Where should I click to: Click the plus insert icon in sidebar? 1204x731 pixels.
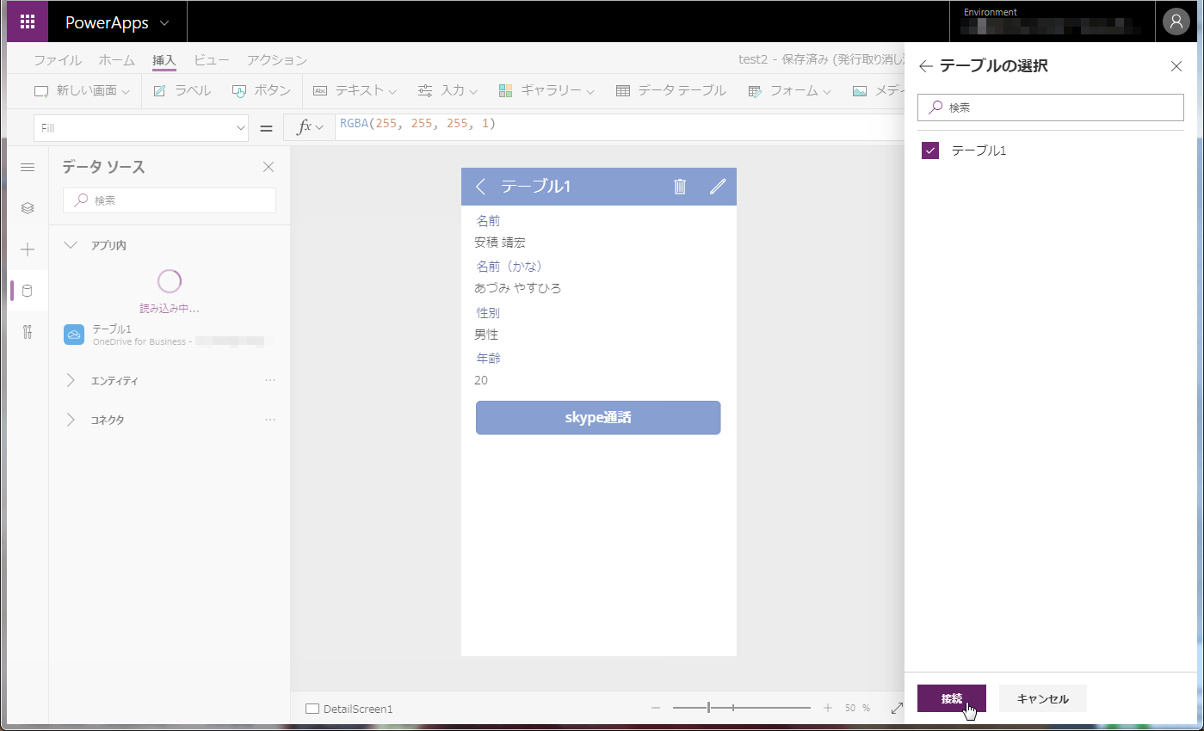pyautogui.click(x=28, y=249)
